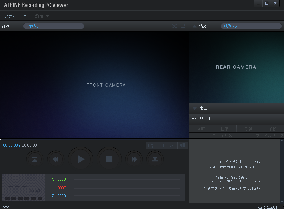Image resolution: width=284 pixels, height=209 pixels.
Task: Swap front and rear camera views
Action: pos(183,26)
